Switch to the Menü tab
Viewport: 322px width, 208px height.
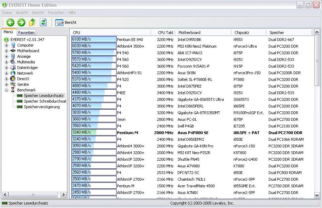8,32
